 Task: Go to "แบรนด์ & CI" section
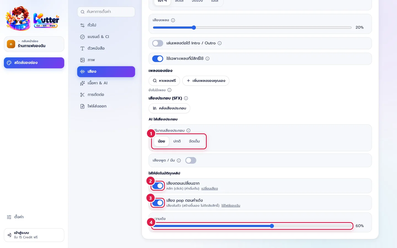click(106, 37)
